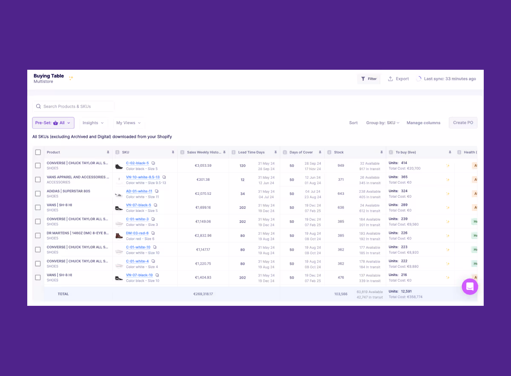
Task: Click the sync spinner icon
Action: [419, 79]
